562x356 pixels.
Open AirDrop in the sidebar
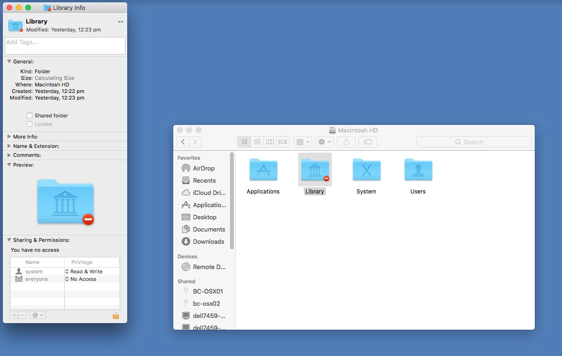(203, 168)
